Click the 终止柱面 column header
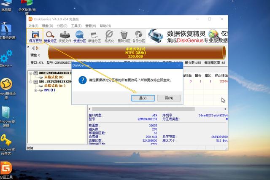 [x=221, y=75]
